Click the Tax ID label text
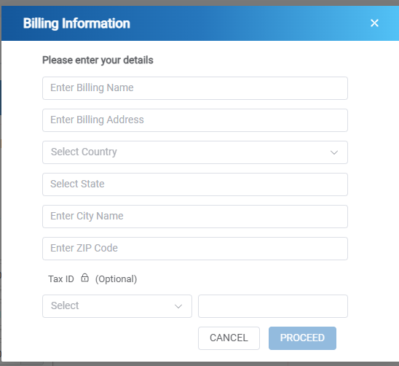Screen dimensions: 399x366 [x=61, y=279]
